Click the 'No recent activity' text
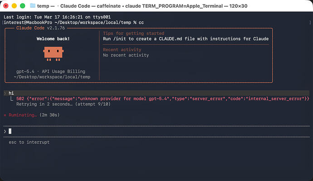Image resolution: width=313 pixels, height=181 pixels. click(x=126, y=55)
